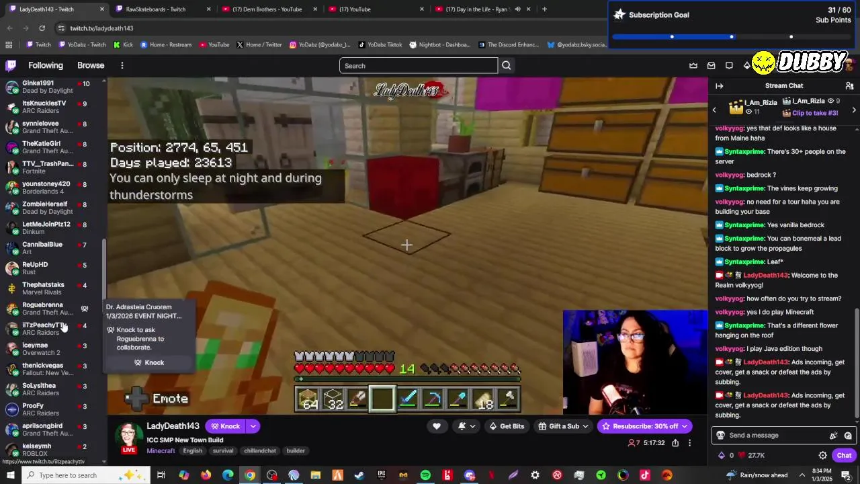Screen dimensions: 860x484
Task: Open Task View on the taskbar
Action: point(161,475)
